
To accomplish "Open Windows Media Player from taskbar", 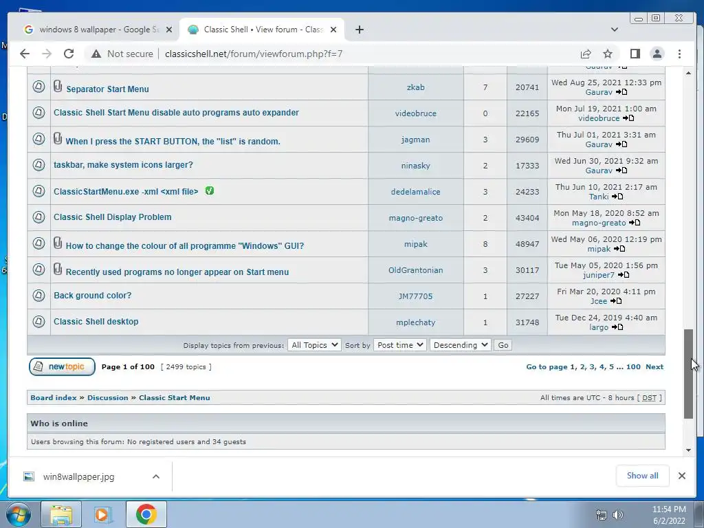I will tap(103, 514).
